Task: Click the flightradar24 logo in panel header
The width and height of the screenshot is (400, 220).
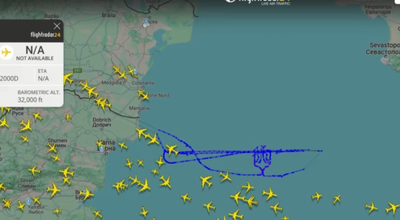Action: 45,34
